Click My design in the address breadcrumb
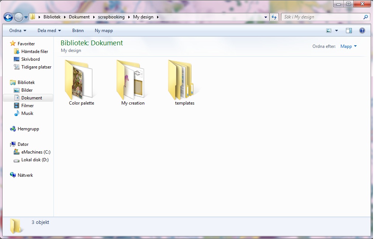The height and width of the screenshot is (239, 374). pos(143,17)
